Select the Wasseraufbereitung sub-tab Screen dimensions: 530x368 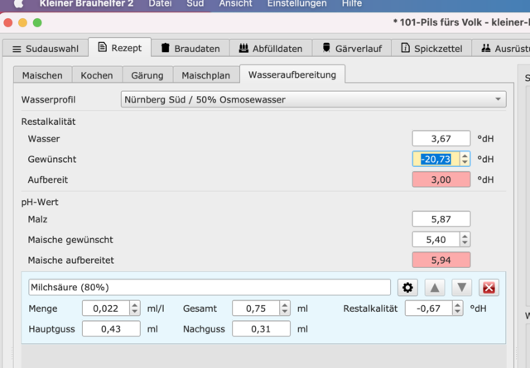coord(292,74)
